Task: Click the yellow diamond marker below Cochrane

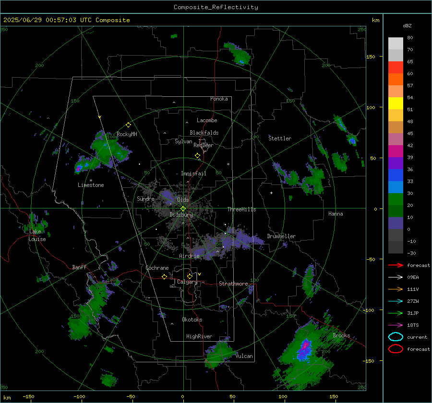Action: 165,276
